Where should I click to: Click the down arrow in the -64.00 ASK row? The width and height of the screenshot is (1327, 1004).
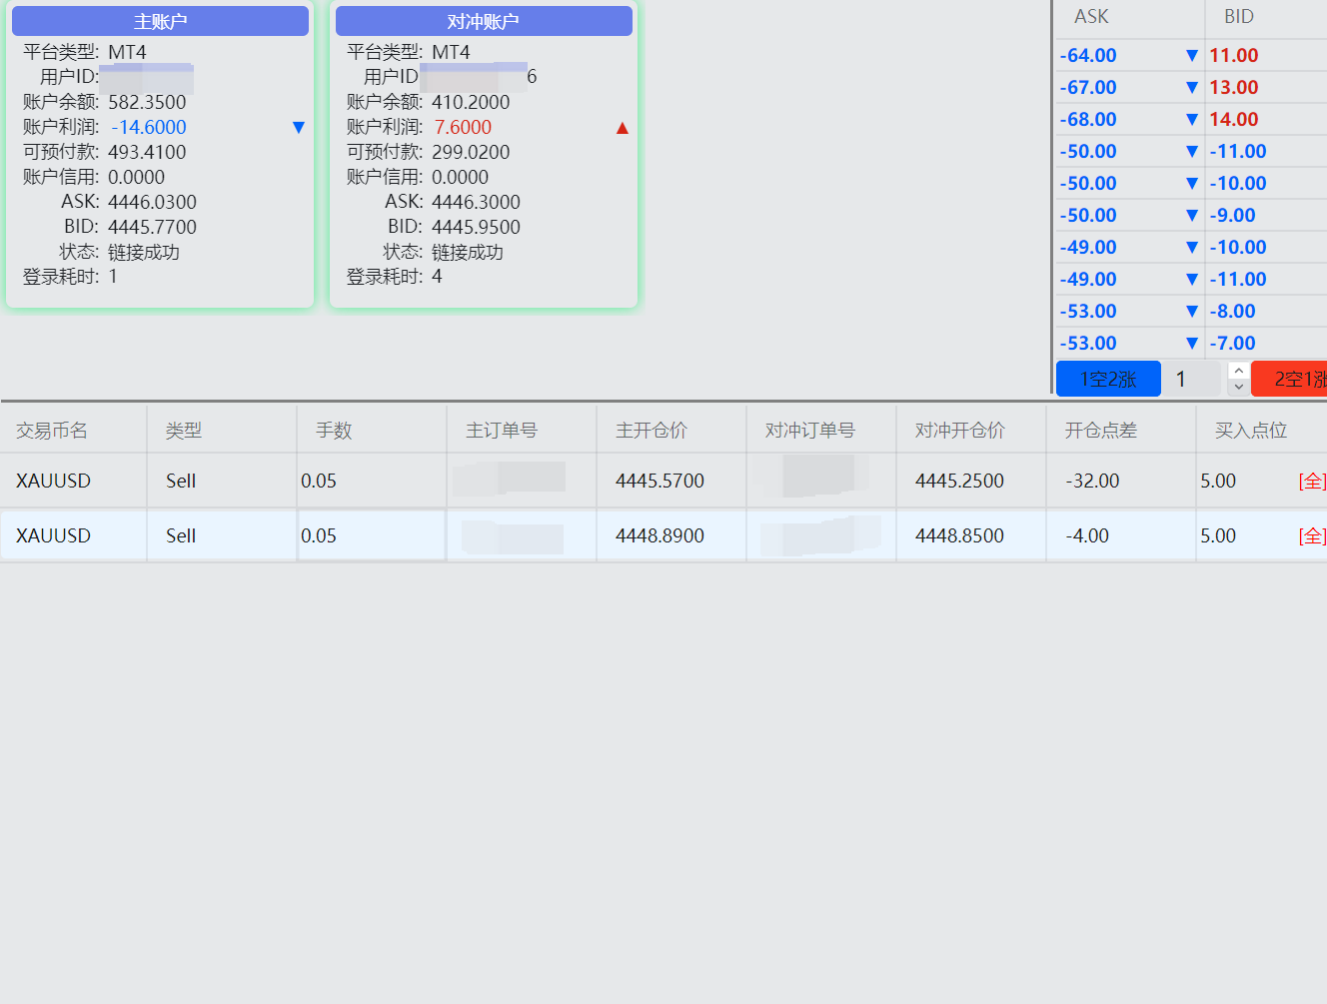[x=1191, y=56]
